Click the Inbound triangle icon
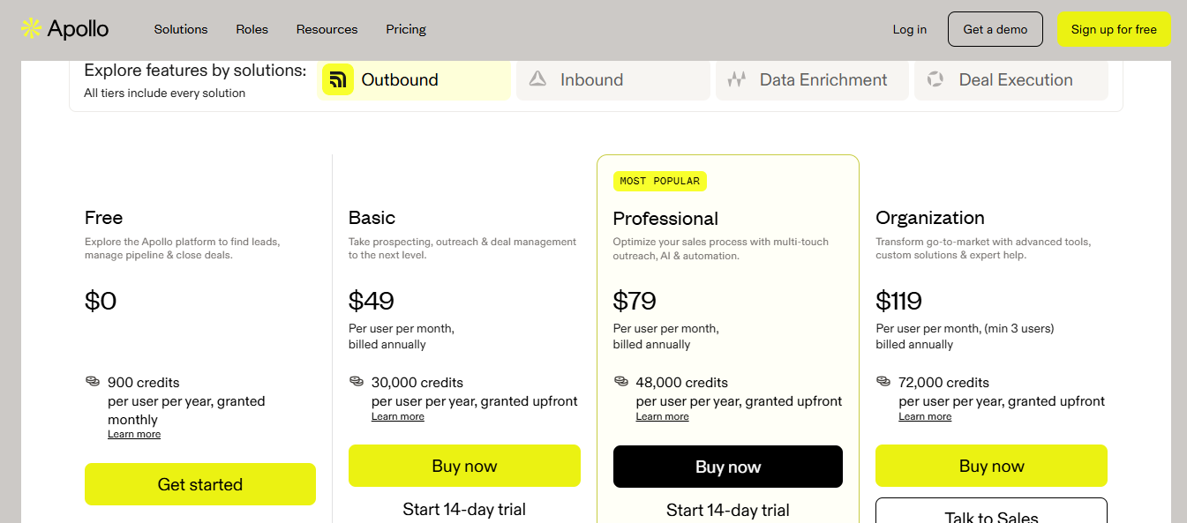The height and width of the screenshot is (523, 1187). (x=537, y=79)
